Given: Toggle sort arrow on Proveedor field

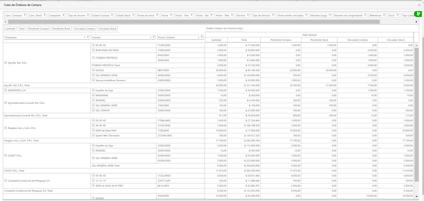Looking at the screenshot, I should tap(85, 37).
